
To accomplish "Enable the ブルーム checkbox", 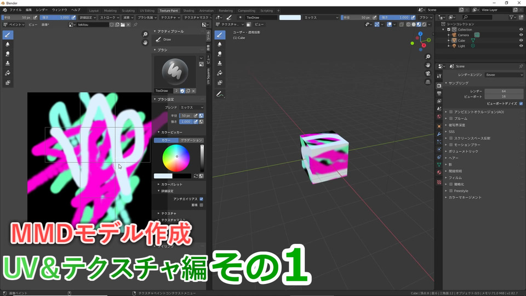I will (451, 118).
